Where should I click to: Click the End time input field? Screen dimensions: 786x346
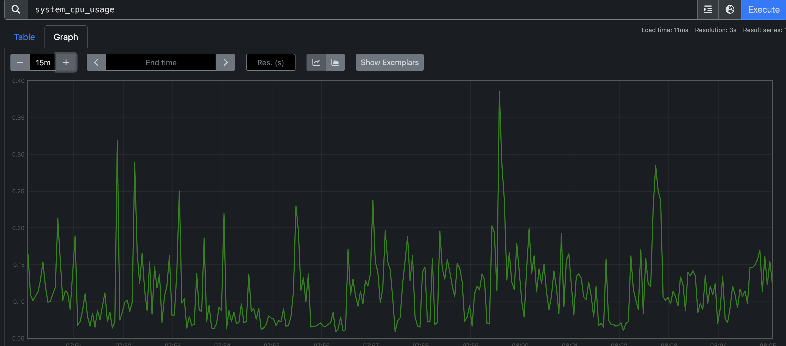(161, 63)
